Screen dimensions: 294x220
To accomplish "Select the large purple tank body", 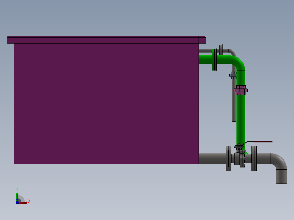I will coord(106,103).
